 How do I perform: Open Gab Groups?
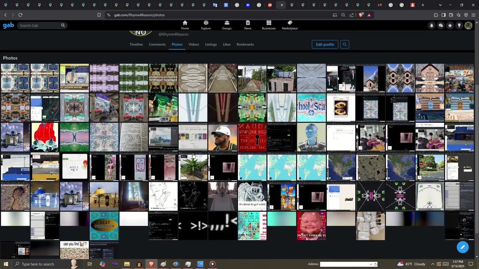tap(227, 25)
